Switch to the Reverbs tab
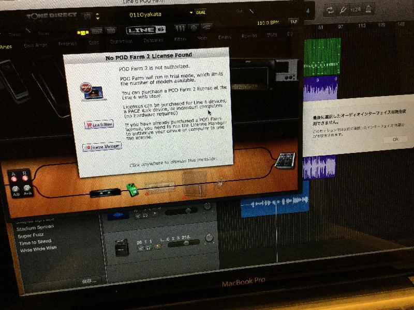The height and width of the screenshot is (310, 414). pyautogui.click(x=249, y=36)
